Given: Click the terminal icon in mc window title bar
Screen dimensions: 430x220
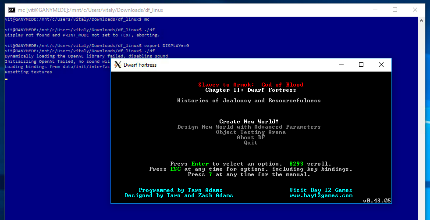Looking at the screenshot, I should [11, 10].
